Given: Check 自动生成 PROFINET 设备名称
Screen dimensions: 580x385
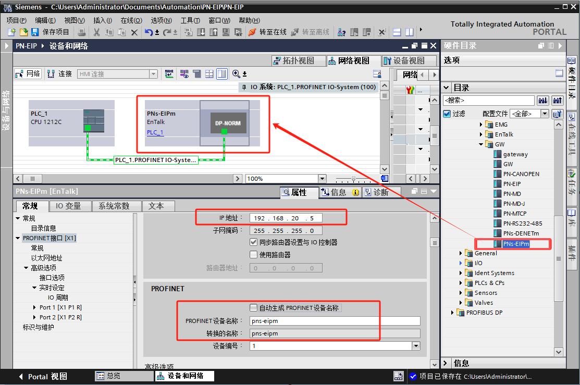Looking at the screenshot, I should point(254,307).
